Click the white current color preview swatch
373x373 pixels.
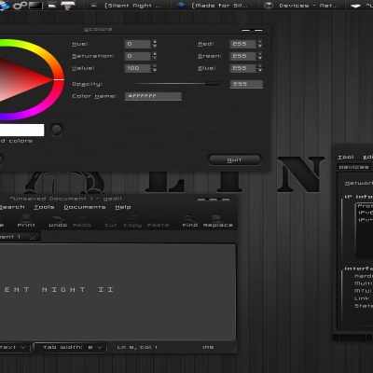pos(21,130)
